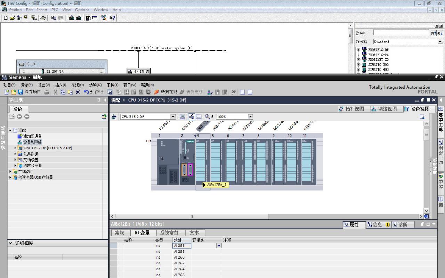Switch to the 网络视图 network view tab
The width and height of the screenshot is (445, 278).
point(384,109)
